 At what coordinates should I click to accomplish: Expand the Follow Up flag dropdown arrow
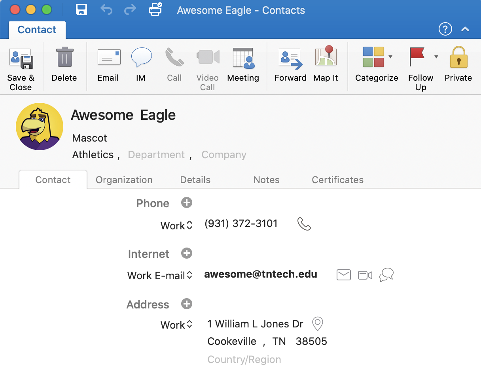(x=436, y=57)
